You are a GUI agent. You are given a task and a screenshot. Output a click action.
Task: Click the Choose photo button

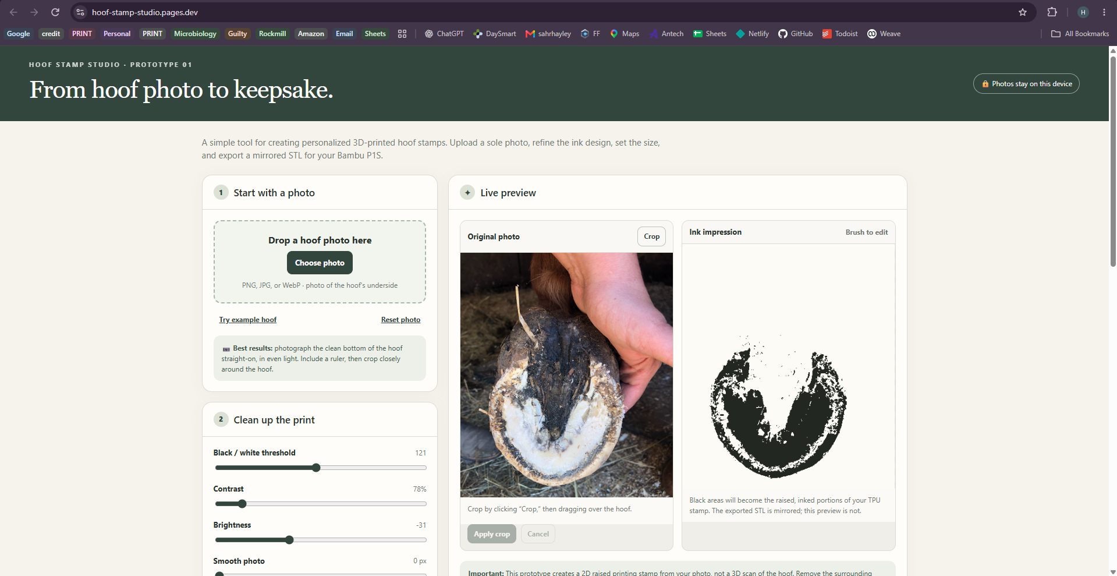point(320,263)
